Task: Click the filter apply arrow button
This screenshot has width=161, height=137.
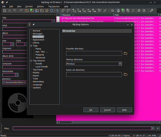Action: (158, 128)
